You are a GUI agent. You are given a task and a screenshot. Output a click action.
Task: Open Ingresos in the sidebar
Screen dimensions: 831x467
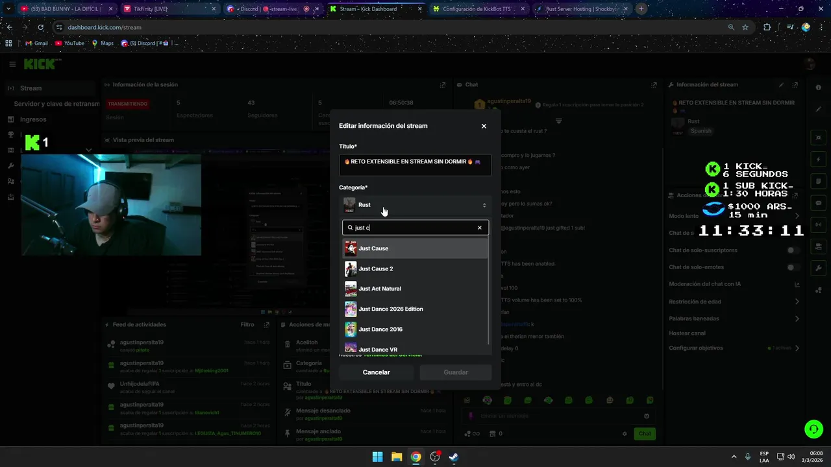33,119
